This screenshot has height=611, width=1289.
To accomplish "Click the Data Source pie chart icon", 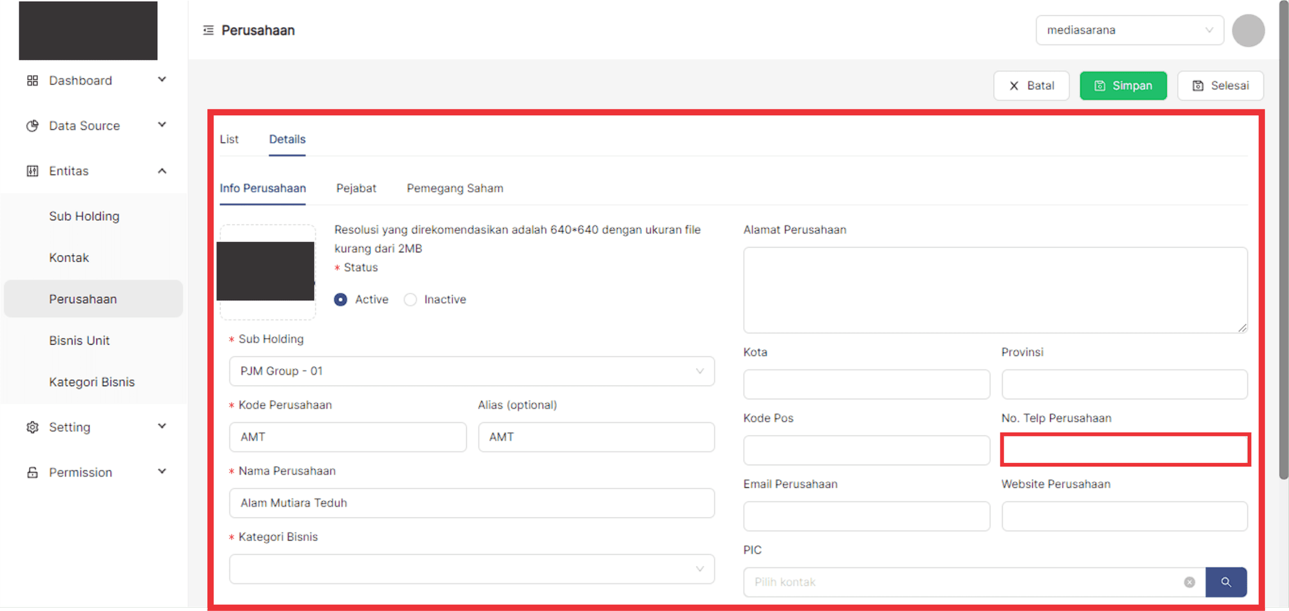I will [32, 126].
